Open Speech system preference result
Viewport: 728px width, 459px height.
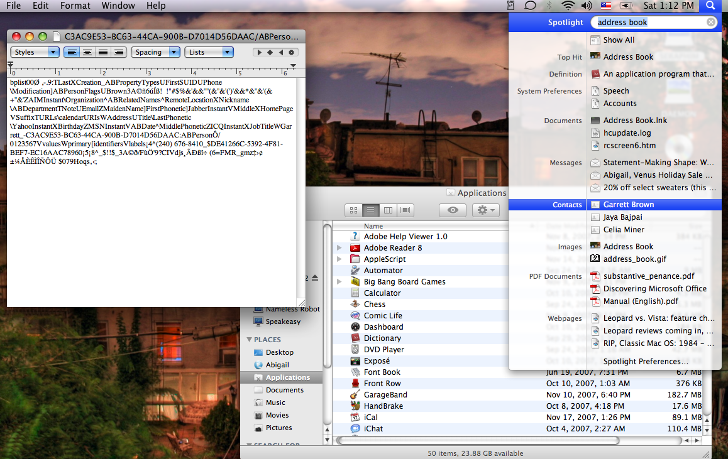coord(609,91)
